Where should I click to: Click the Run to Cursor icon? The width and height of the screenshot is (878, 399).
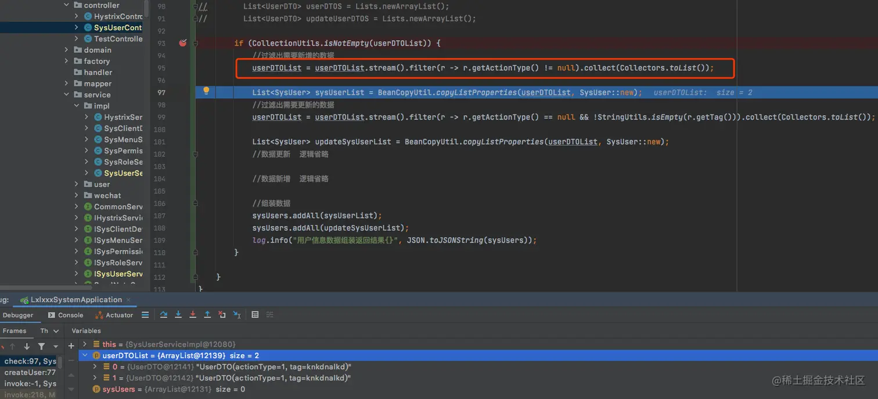pos(237,314)
